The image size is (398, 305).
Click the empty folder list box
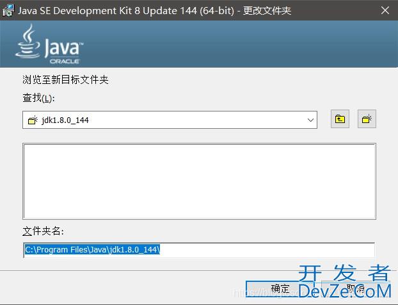pyautogui.click(x=198, y=182)
